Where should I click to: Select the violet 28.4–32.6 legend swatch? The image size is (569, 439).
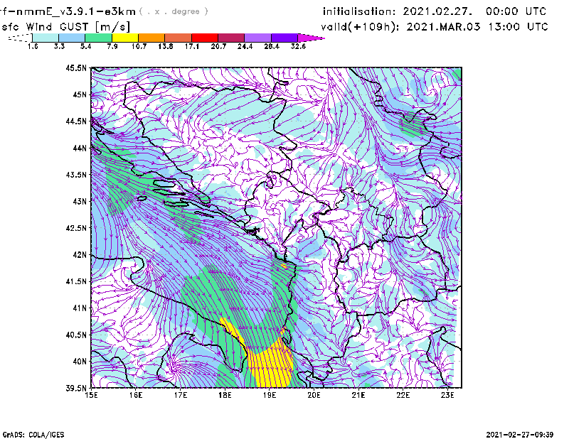pos(284,38)
